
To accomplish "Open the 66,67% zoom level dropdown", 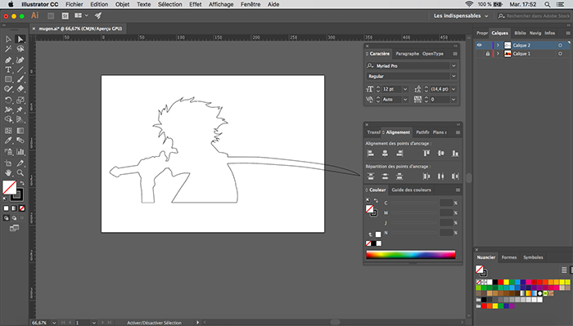I will coord(54,323).
